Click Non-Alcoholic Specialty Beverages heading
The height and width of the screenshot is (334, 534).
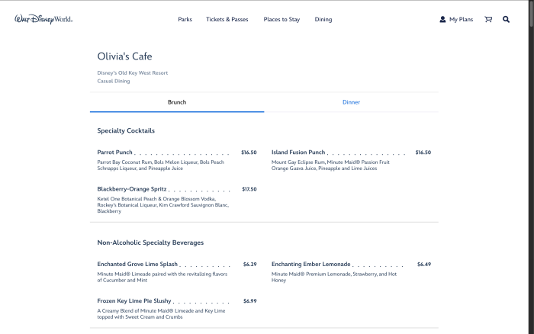[150, 242]
